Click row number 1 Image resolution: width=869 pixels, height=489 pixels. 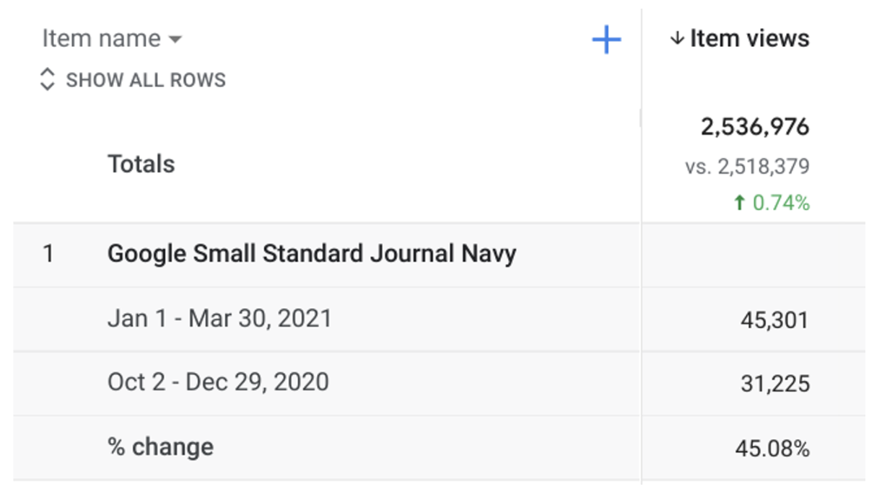pos(48,254)
